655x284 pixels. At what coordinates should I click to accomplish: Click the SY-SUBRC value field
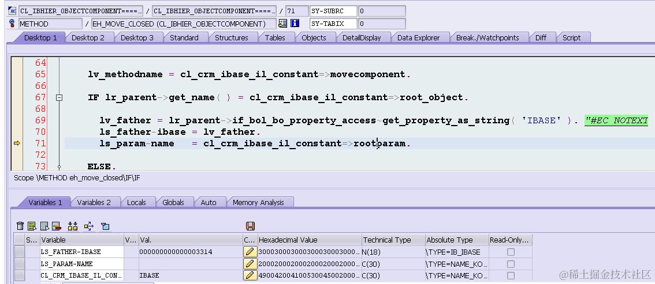(x=382, y=11)
